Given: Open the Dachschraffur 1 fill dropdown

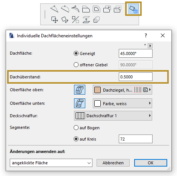Looking at the screenshot, I should pyautogui.click(x=113, y=116).
